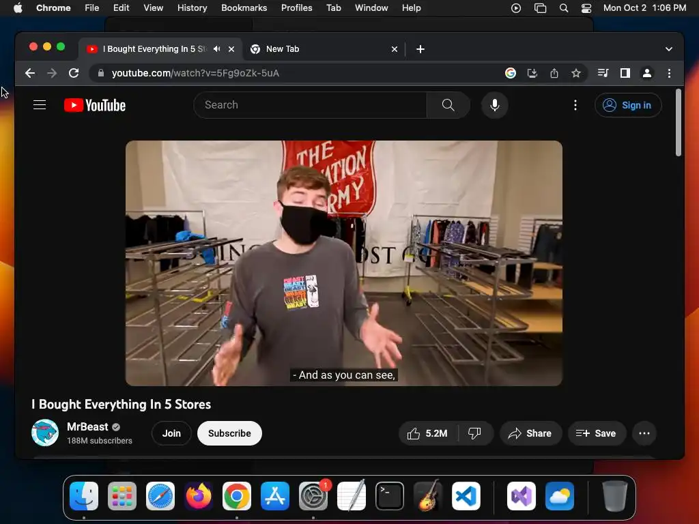The image size is (699, 524).
Task: Close the I Bought Everything In 5 Stores tab
Action: (x=231, y=49)
